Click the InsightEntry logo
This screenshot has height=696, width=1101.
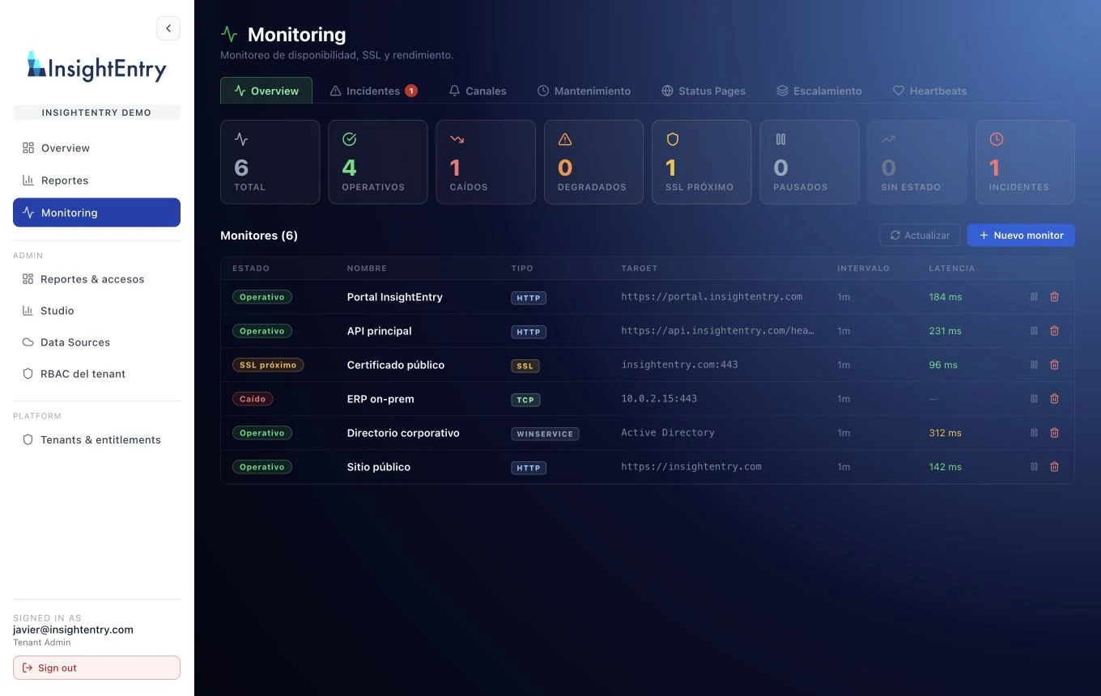point(96,68)
